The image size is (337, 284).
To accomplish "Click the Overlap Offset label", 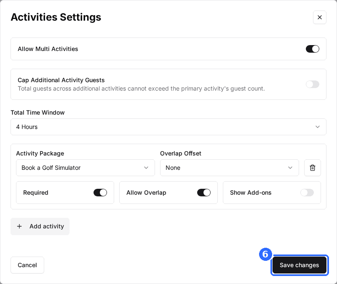I will (x=181, y=153).
